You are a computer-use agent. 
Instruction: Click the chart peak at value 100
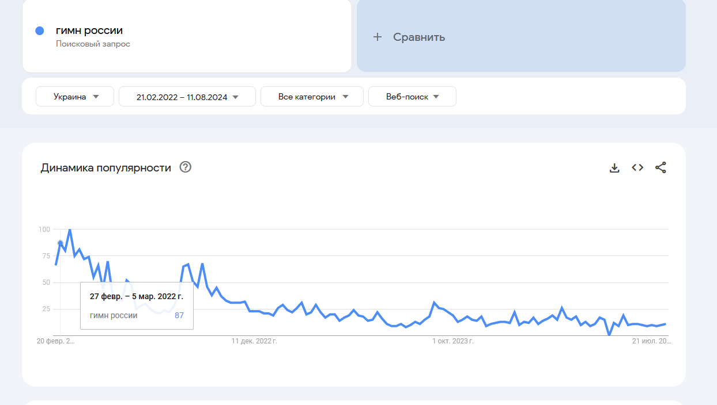tap(70, 230)
